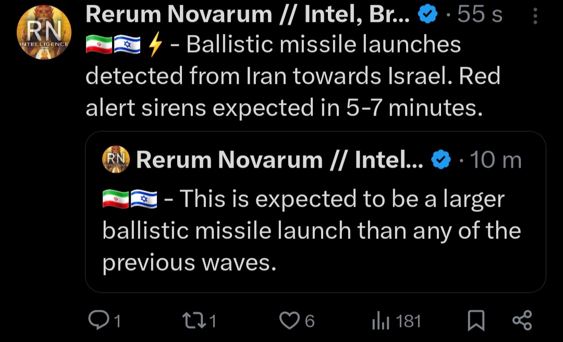The width and height of the screenshot is (563, 342).
Task: Click the Iran flag emoji in the main post
Action: (x=99, y=45)
